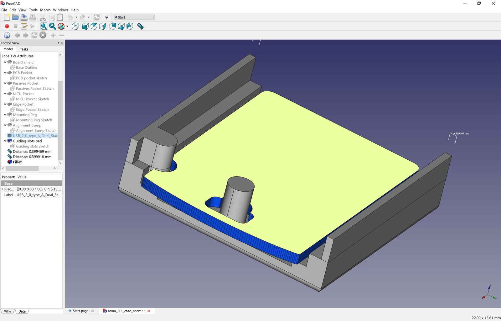The width and height of the screenshot is (501, 321).
Task: Copy the selection
Action: pos(51,17)
